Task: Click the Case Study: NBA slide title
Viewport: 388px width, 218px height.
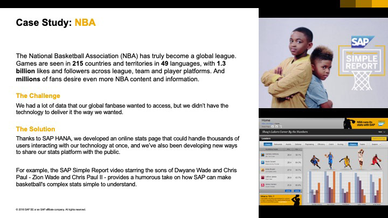Action: [x=56, y=23]
